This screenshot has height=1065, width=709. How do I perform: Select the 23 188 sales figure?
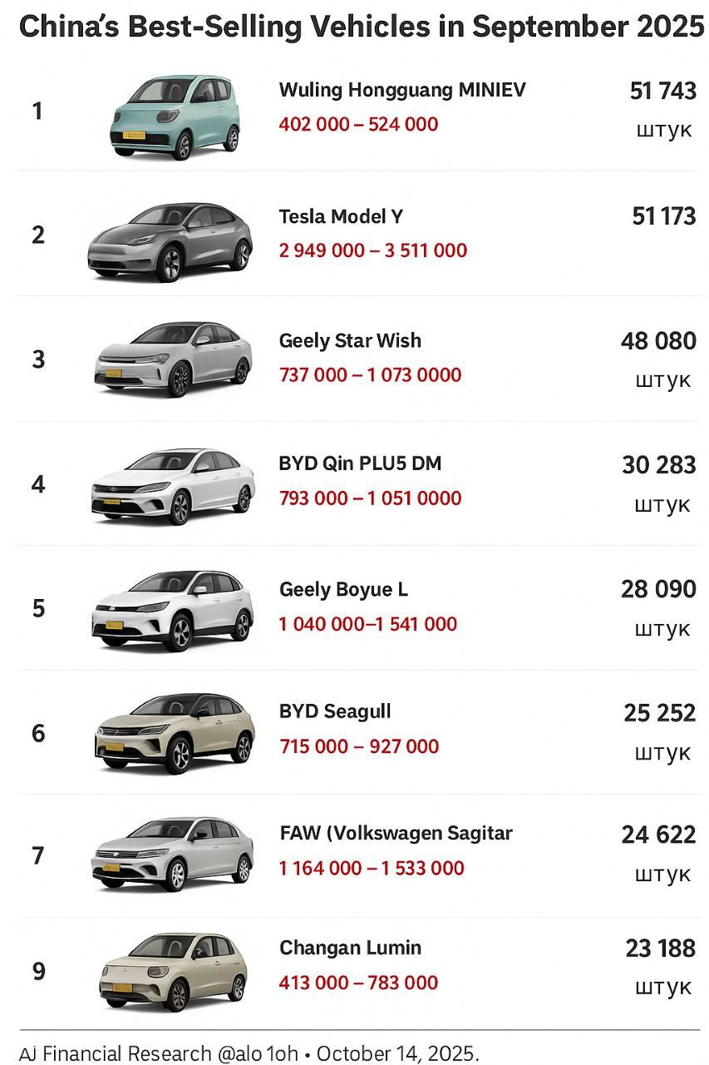[660, 948]
